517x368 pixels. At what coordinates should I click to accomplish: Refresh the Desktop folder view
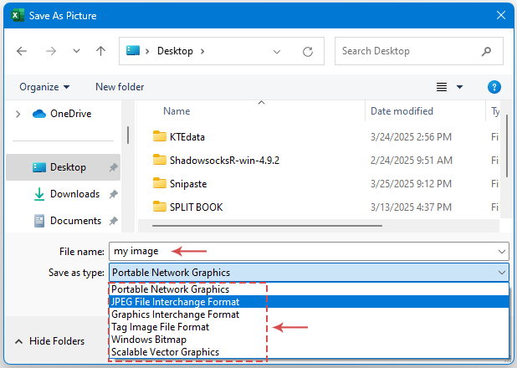click(x=308, y=51)
